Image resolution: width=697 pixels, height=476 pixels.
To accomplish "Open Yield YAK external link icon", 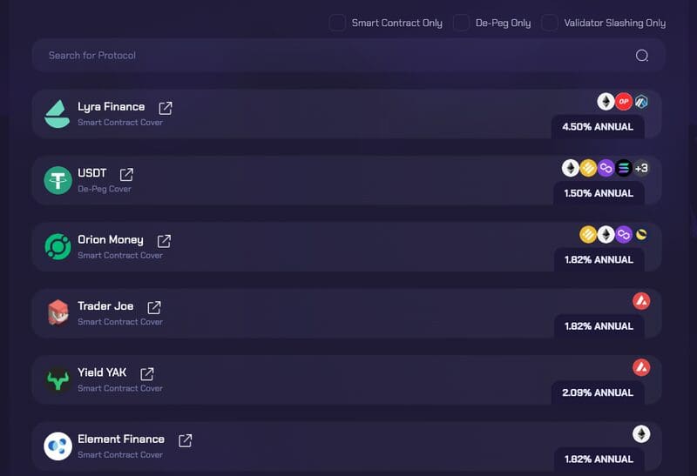I will pos(147,374).
